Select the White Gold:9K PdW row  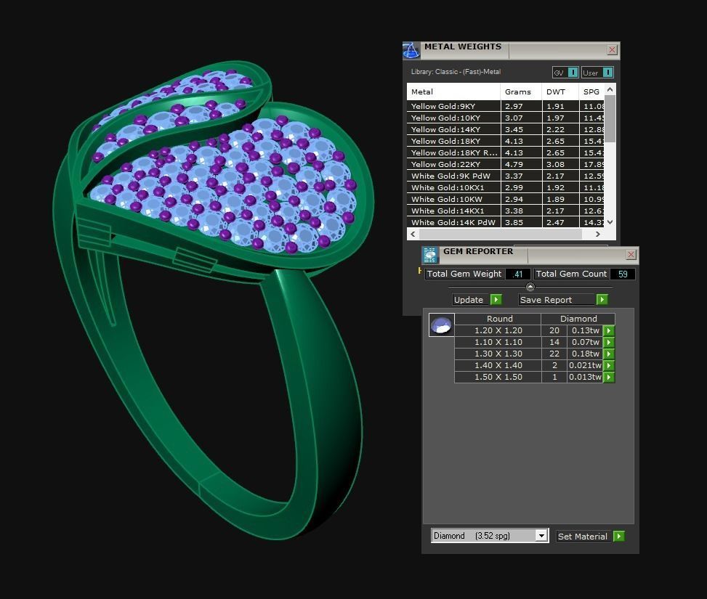click(x=506, y=176)
